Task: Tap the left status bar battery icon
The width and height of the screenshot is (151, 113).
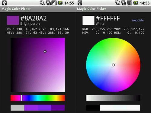Action: pyautogui.click(x=60, y=3)
